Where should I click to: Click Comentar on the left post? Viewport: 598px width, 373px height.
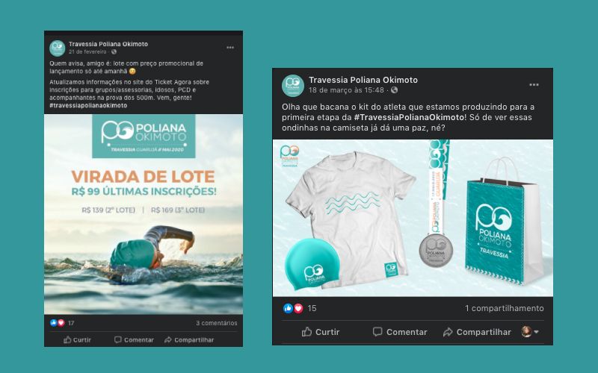[134, 340]
